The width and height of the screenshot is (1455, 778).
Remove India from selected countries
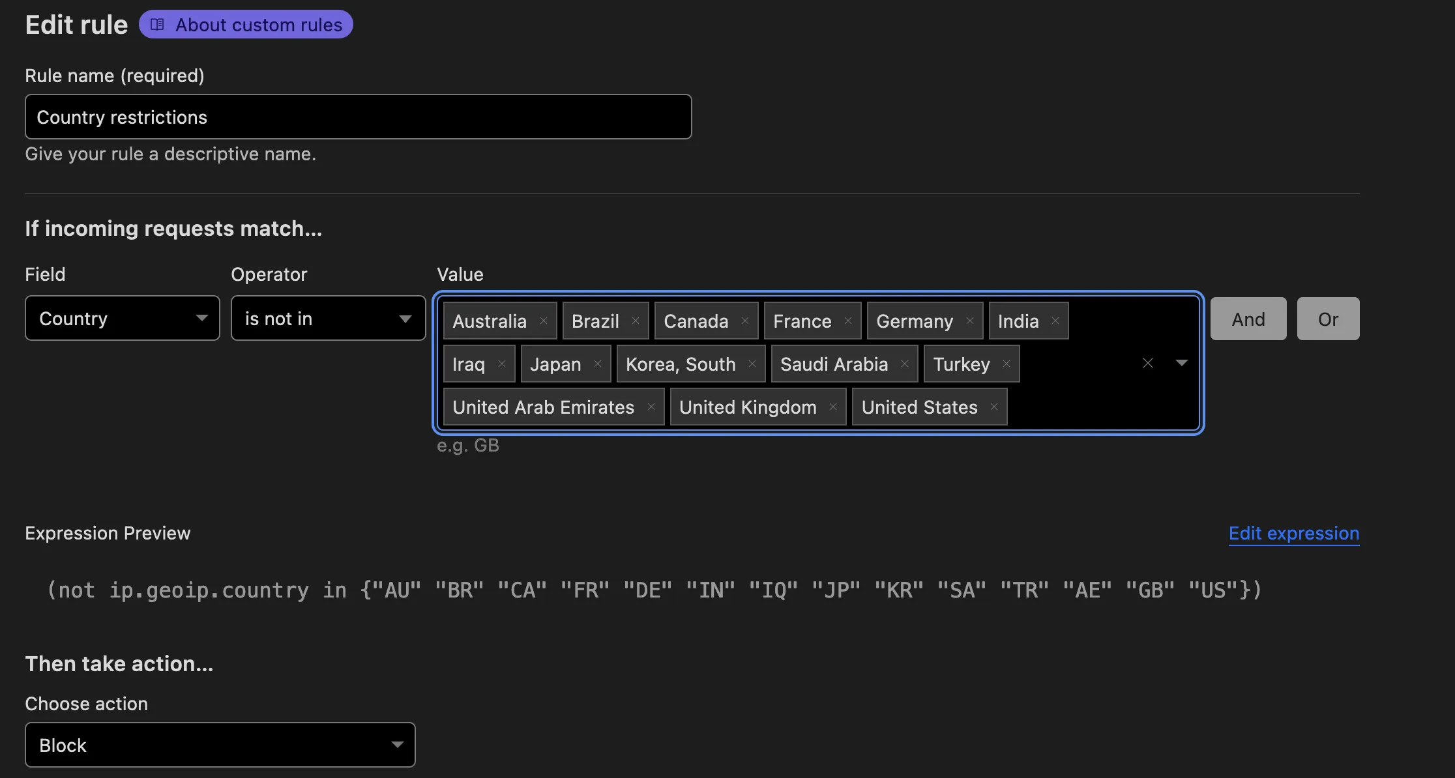[x=1055, y=321]
